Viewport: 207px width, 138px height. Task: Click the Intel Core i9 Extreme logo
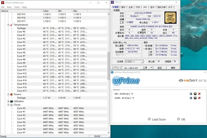(x=171, y=18)
